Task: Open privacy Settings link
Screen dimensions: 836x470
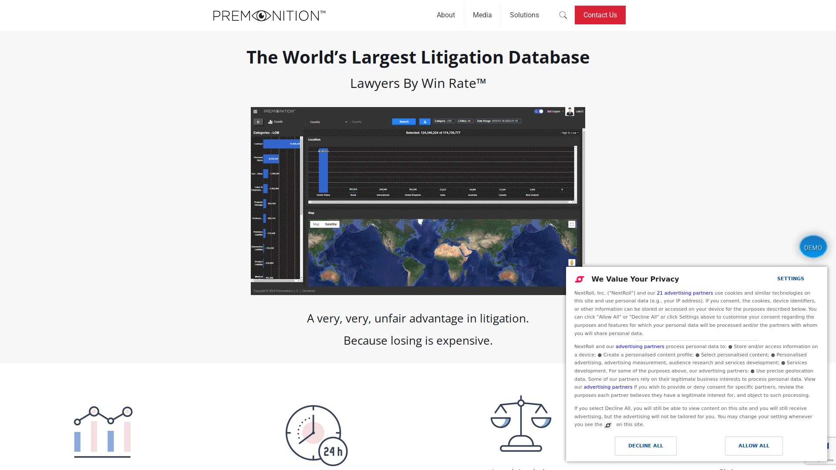Action: tap(790, 279)
